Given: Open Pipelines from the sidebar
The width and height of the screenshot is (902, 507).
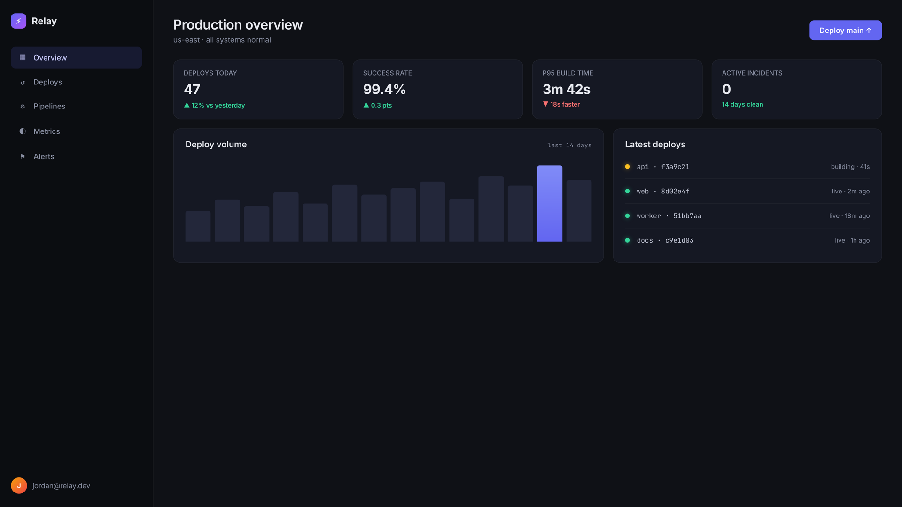Looking at the screenshot, I should click(x=76, y=106).
